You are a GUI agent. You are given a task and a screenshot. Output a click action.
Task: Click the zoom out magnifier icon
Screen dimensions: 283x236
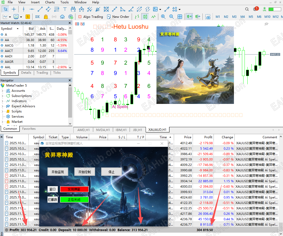pos(171,17)
